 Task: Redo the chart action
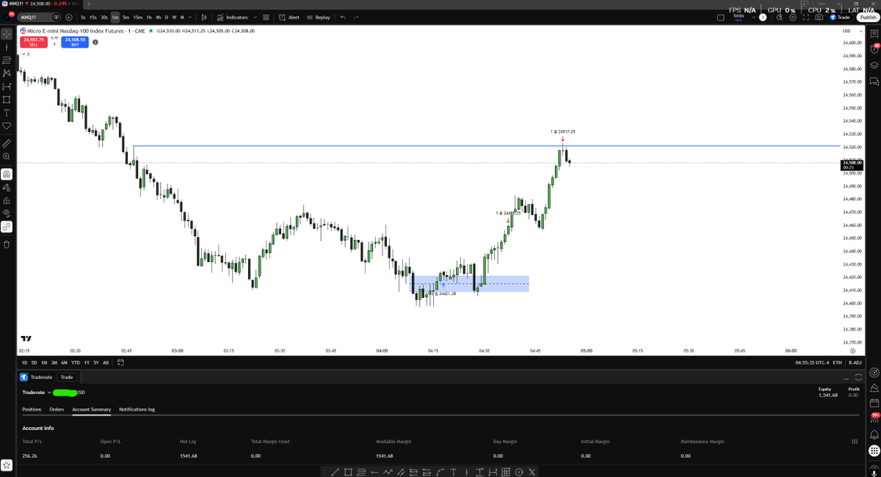click(356, 17)
